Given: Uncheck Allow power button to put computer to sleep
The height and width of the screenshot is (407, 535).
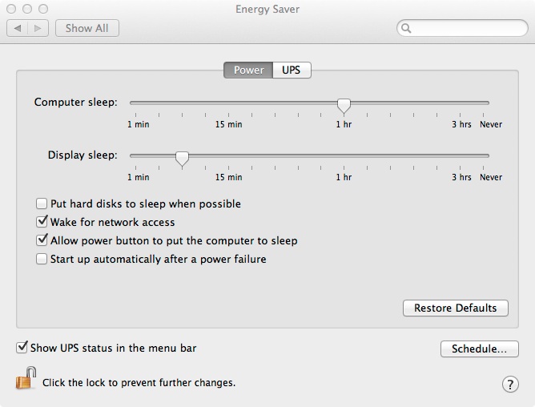Looking at the screenshot, I should pyautogui.click(x=42, y=240).
